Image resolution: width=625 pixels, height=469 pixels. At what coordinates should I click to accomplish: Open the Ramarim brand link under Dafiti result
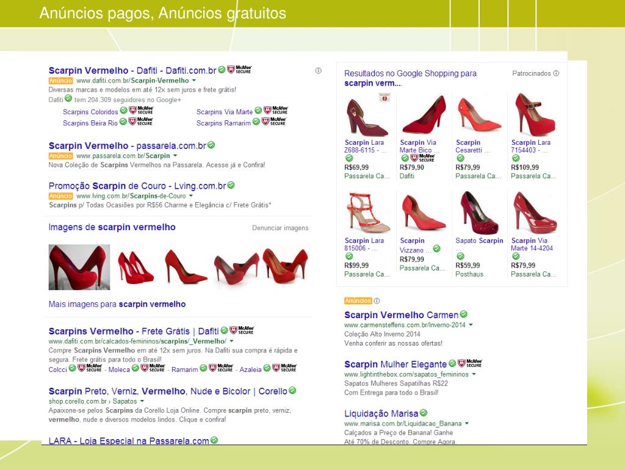184,369
